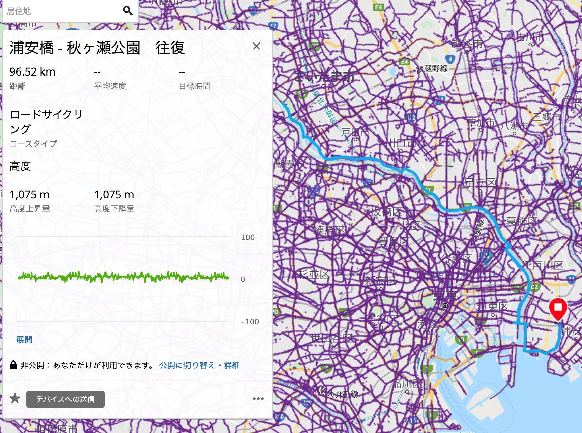Close the route details panel
The width and height of the screenshot is (582, 433).
tap(257, 46)
